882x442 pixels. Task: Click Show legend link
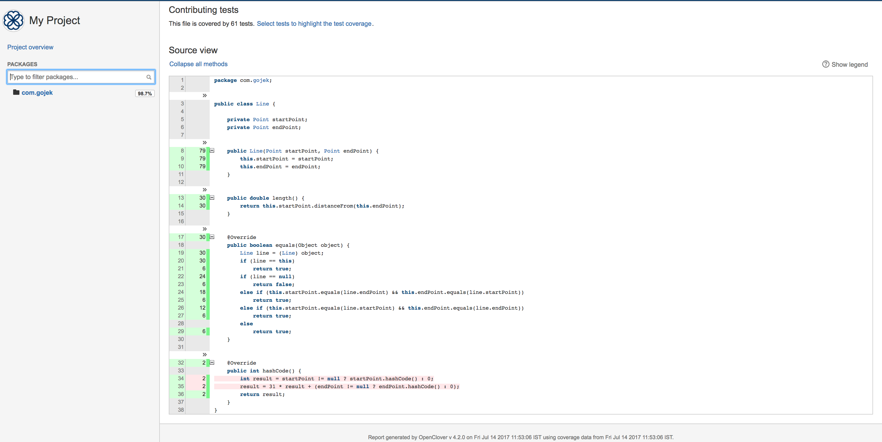point(849,65)
